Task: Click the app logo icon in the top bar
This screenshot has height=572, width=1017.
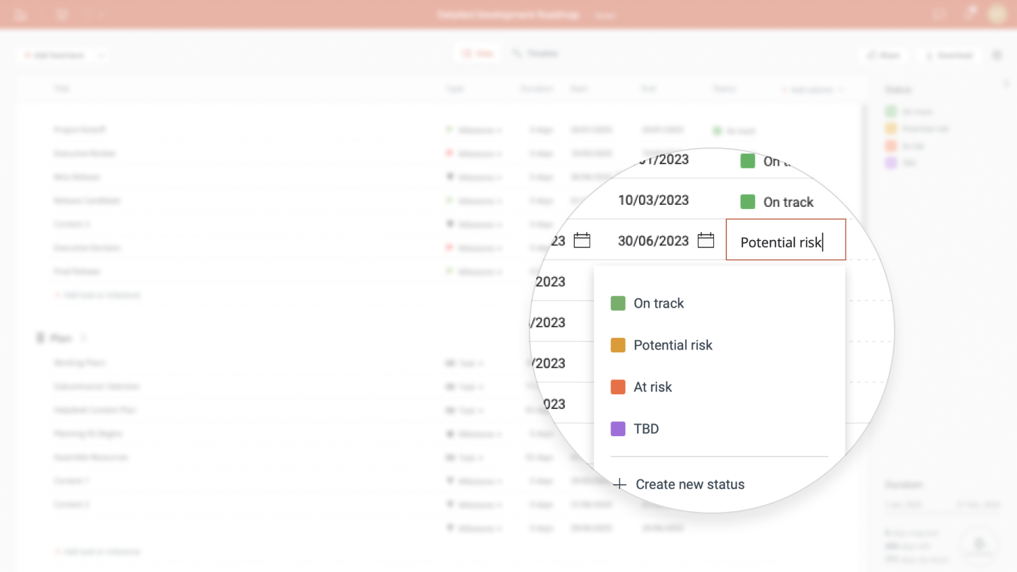Action: [x=19, y=14]
